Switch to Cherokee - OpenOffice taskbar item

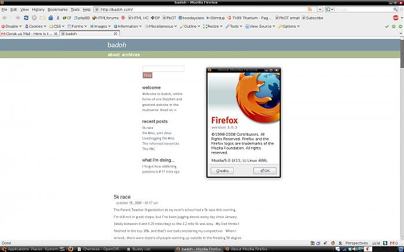(100, 249)
